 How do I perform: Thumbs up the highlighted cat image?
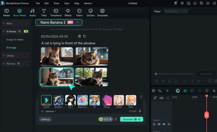pos(69,72)
